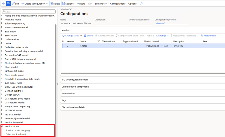Click the Edit pencil button
Viewport: 225px width, 137px height.
coord(15,4)
